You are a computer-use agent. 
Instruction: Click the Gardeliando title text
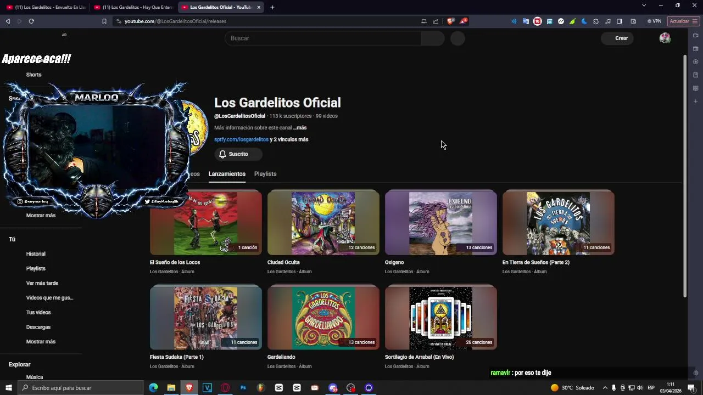(x=281, y=357)
